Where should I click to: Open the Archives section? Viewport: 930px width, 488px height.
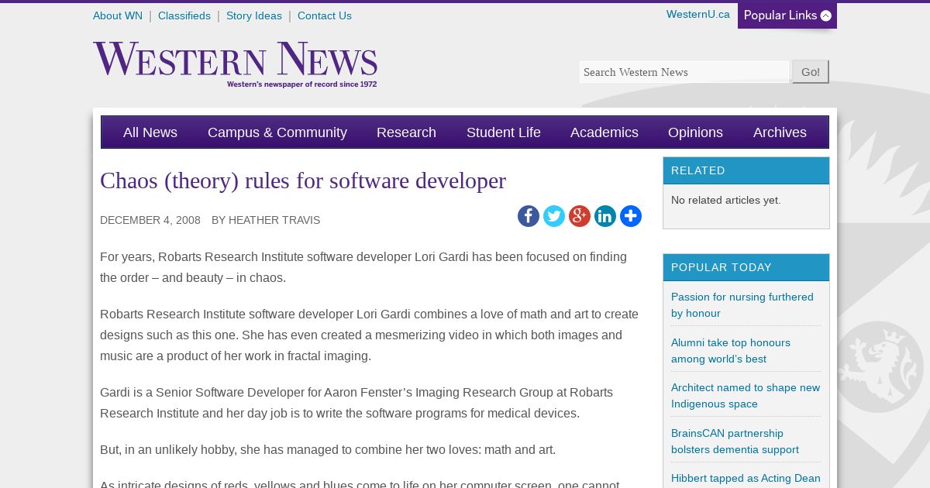pos(780,132)
